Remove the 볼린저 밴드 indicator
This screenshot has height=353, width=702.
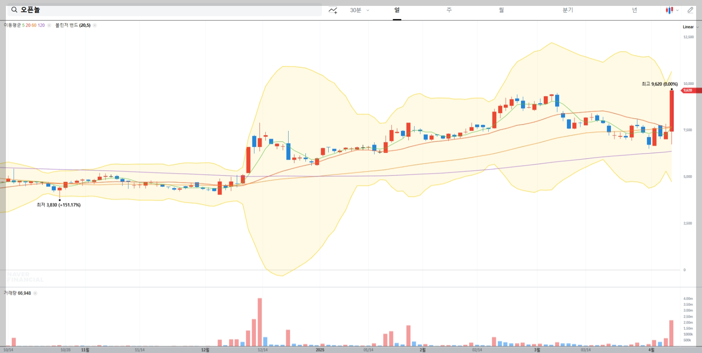[95, 25]
